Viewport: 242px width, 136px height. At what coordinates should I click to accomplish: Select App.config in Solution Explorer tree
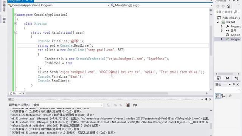pyautogui.click(x=235, y=35)
